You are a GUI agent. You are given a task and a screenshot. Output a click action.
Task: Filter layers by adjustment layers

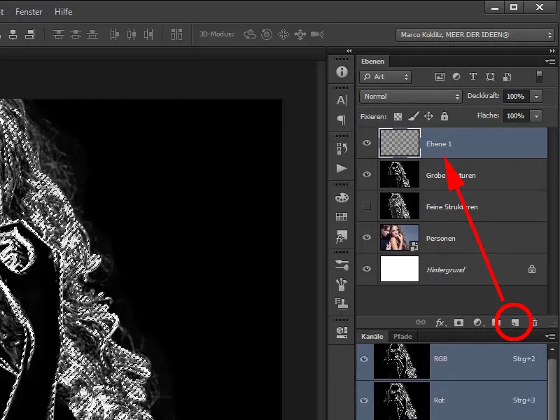[456, 77]
